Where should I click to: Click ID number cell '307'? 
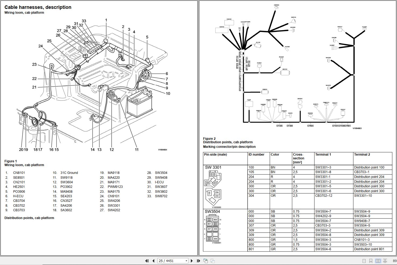(251, 225)
